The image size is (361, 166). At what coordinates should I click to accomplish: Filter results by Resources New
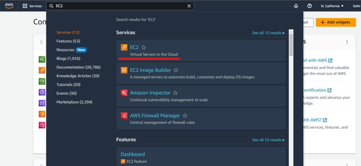click(72, 50)
